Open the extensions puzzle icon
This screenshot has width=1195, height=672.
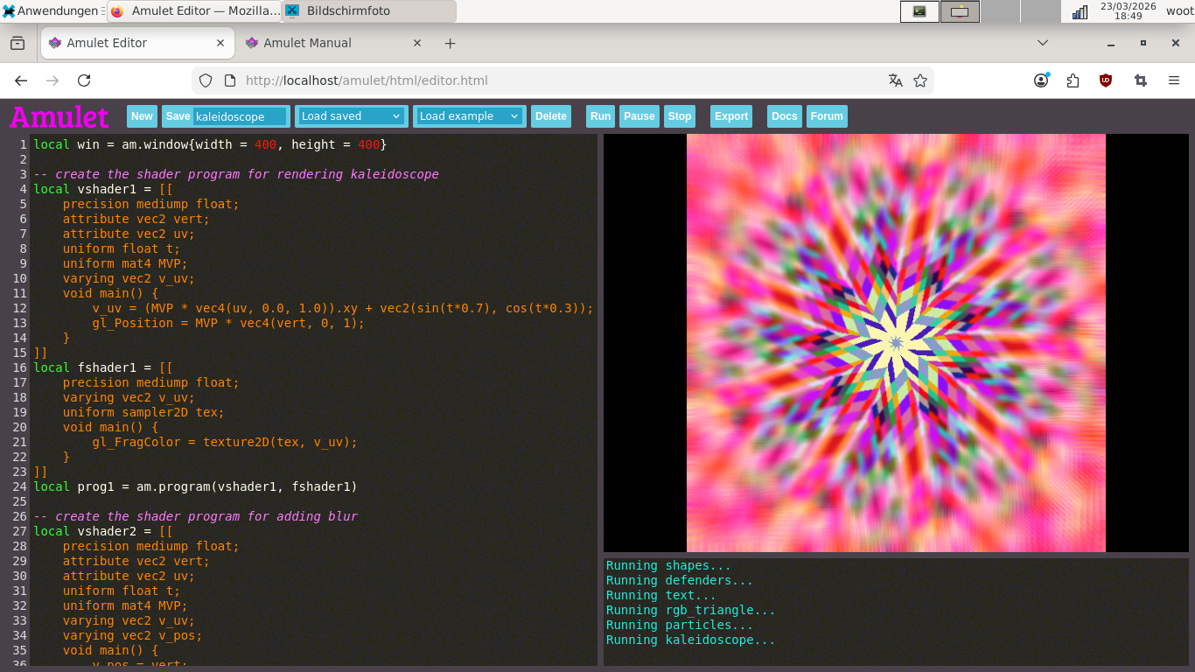coord(1073,80)
